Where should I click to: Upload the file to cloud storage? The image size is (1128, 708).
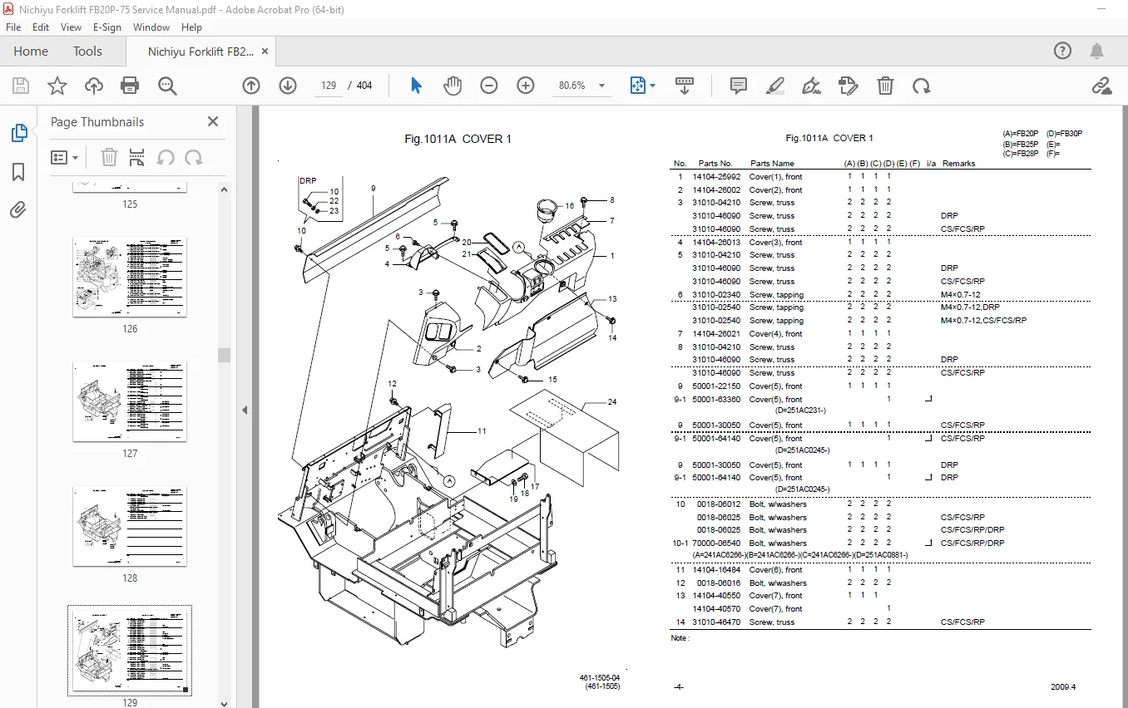click(x=94, y=86)
